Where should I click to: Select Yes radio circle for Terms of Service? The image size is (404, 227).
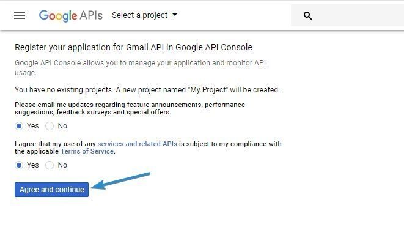pyautogui.click(x=19, y=165)
